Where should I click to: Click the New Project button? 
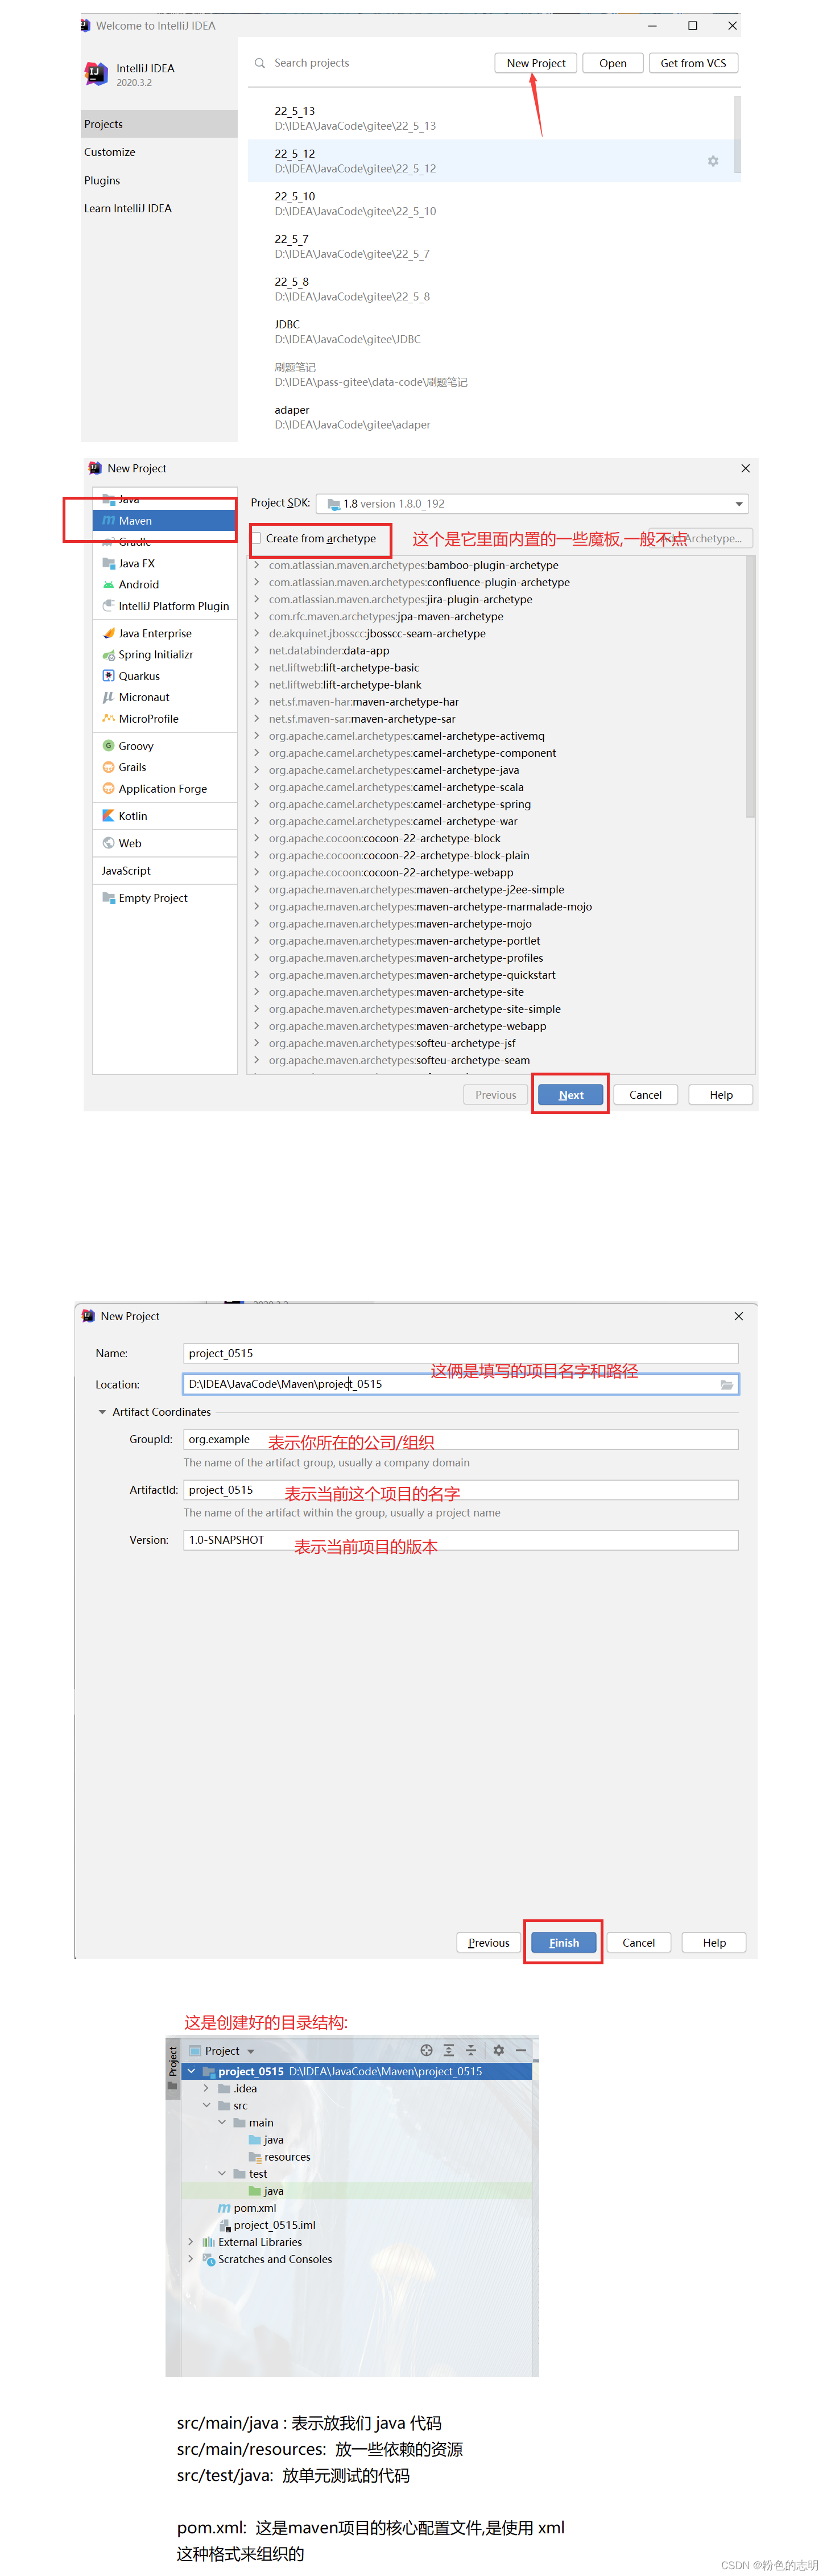click(536, 63)
